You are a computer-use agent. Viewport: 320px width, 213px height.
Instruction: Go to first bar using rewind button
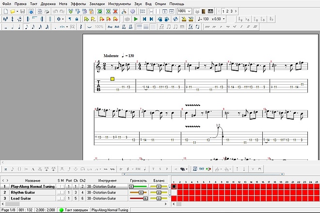tap(144, 19)
